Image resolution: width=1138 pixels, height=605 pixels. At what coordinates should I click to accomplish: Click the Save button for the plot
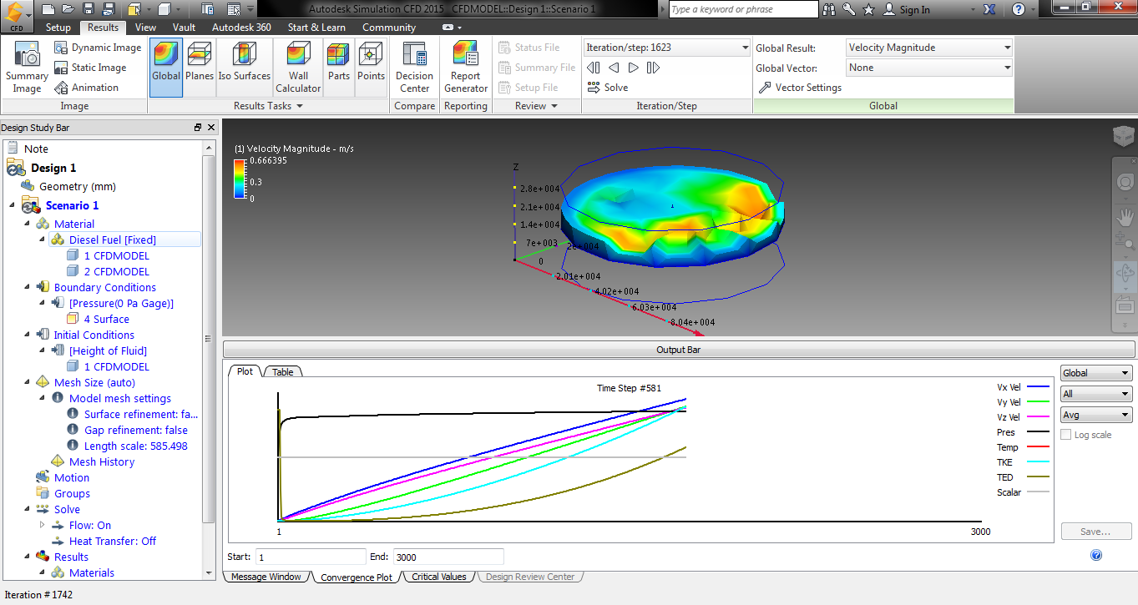coord(1095,531)
